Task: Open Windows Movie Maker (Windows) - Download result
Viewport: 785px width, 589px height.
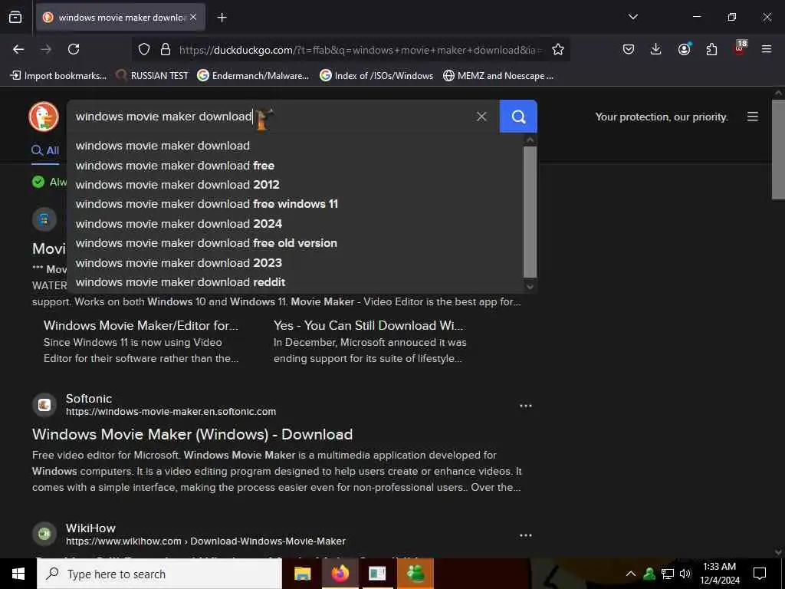Action: (x=192, y=434)
